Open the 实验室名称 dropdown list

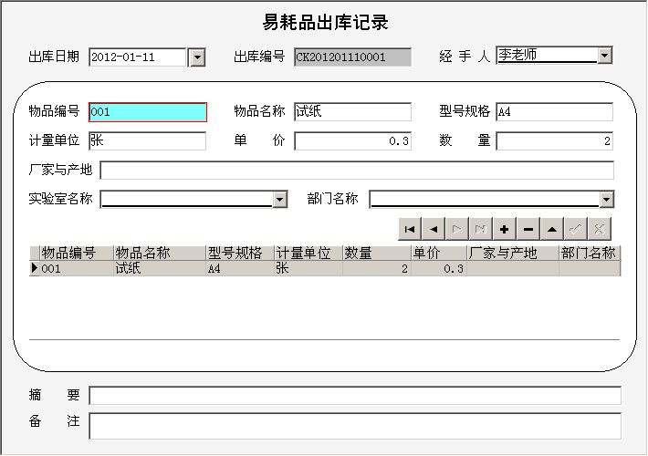tap(280, 200)
